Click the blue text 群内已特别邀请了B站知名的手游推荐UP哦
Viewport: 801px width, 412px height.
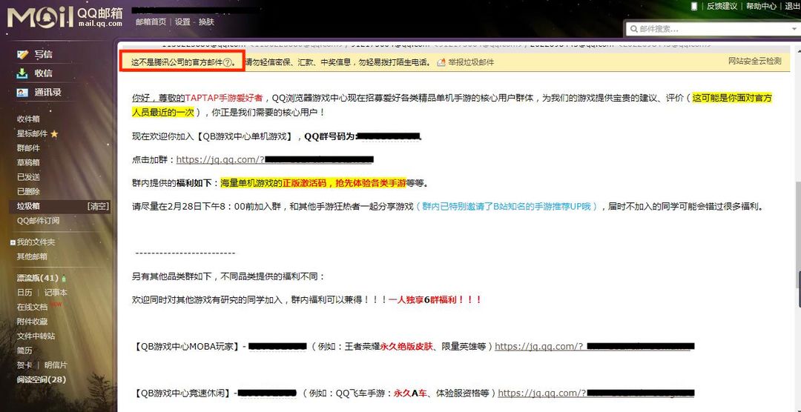(507, 207)
